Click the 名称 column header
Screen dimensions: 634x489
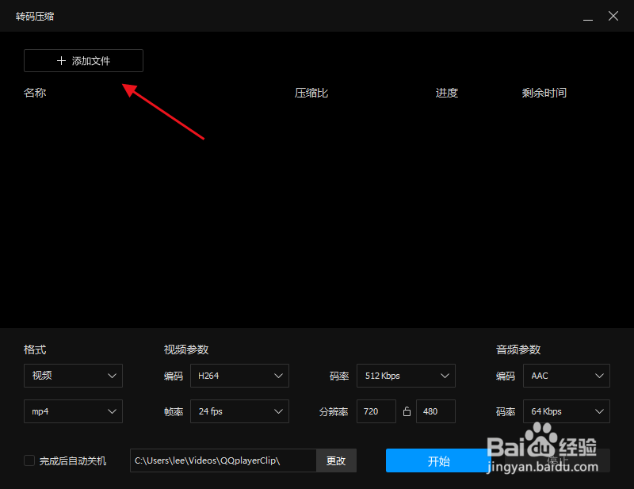click(35, 92)
